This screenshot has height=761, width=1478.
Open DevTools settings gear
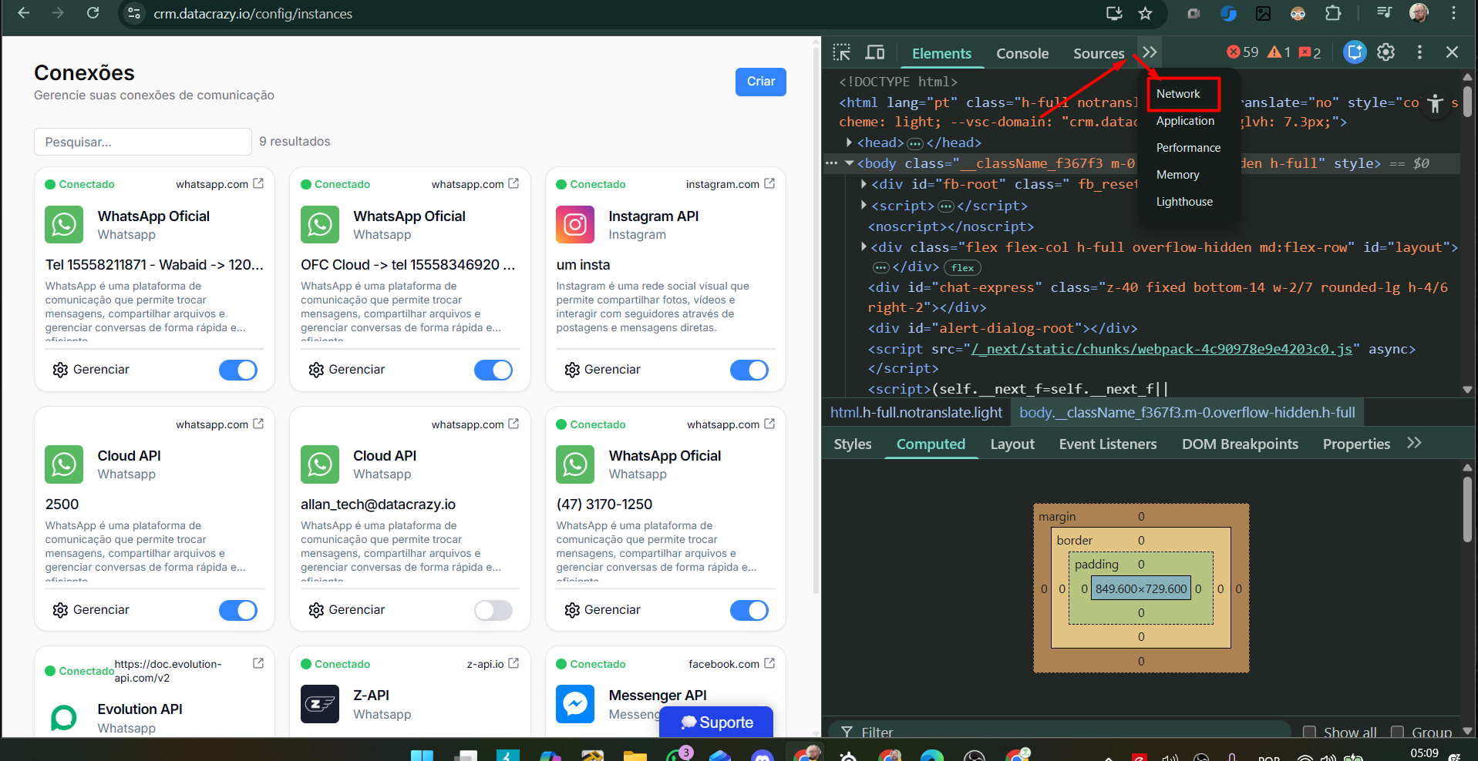[x=1386, y=52]
